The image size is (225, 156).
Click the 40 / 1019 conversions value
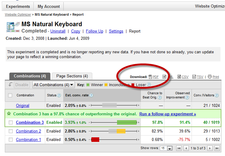click(211, 122)
